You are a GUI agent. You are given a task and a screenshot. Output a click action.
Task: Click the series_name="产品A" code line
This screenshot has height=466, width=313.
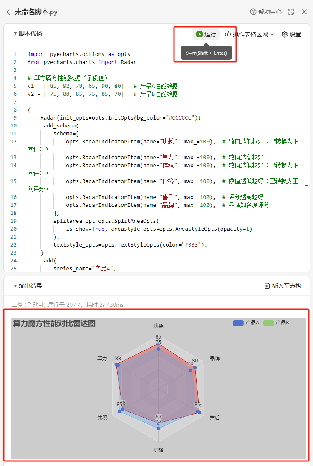83,268
